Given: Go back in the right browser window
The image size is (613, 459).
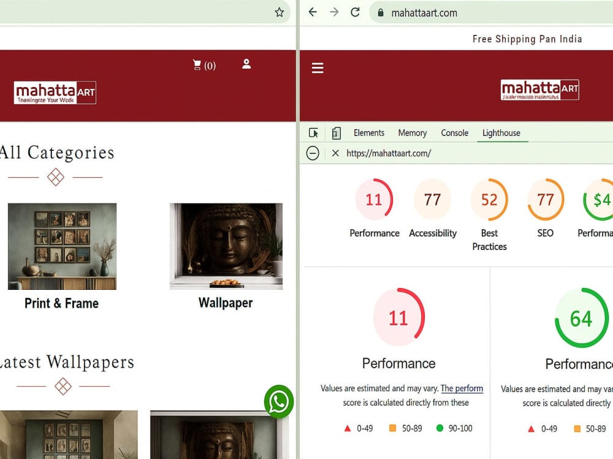Looking at the screenshot, I should coord(313,12).
